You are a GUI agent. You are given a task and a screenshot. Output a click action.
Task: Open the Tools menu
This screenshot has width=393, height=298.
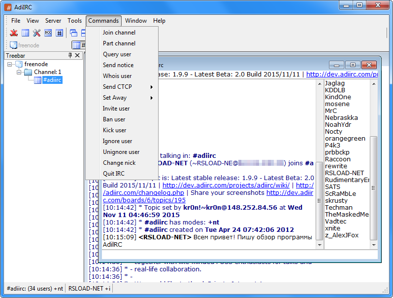click(74, 21)
